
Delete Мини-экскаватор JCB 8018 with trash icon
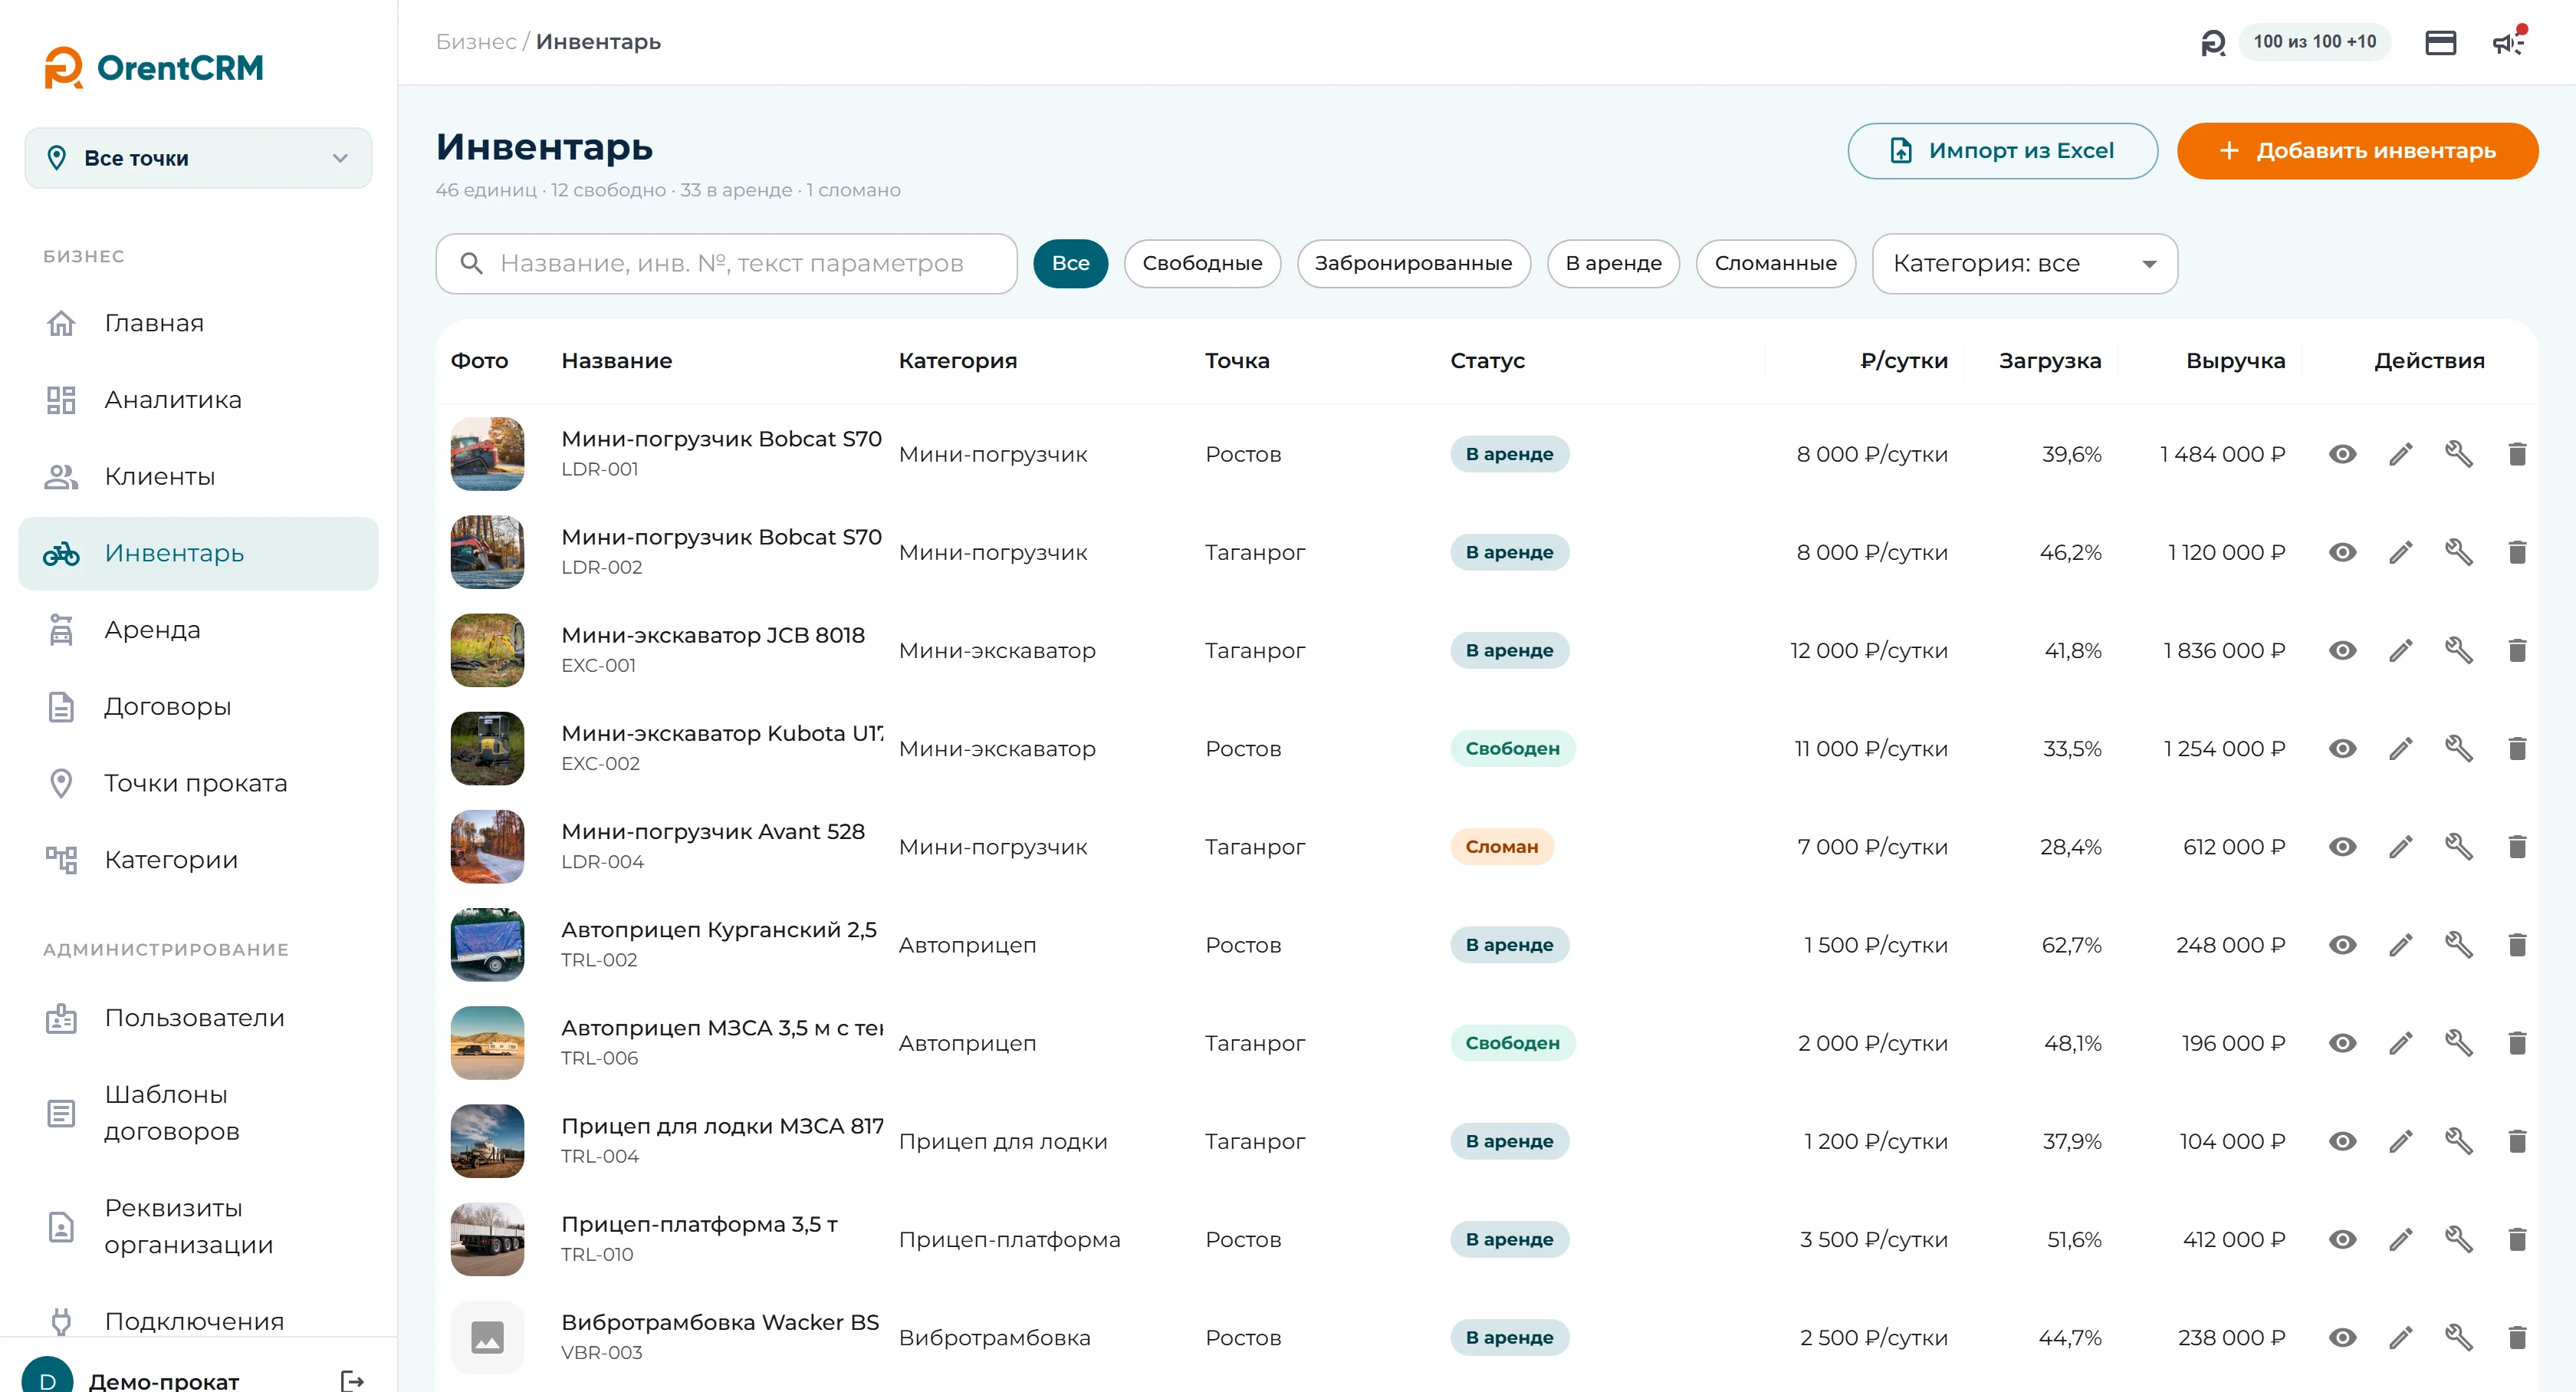tap(2517, 650)
